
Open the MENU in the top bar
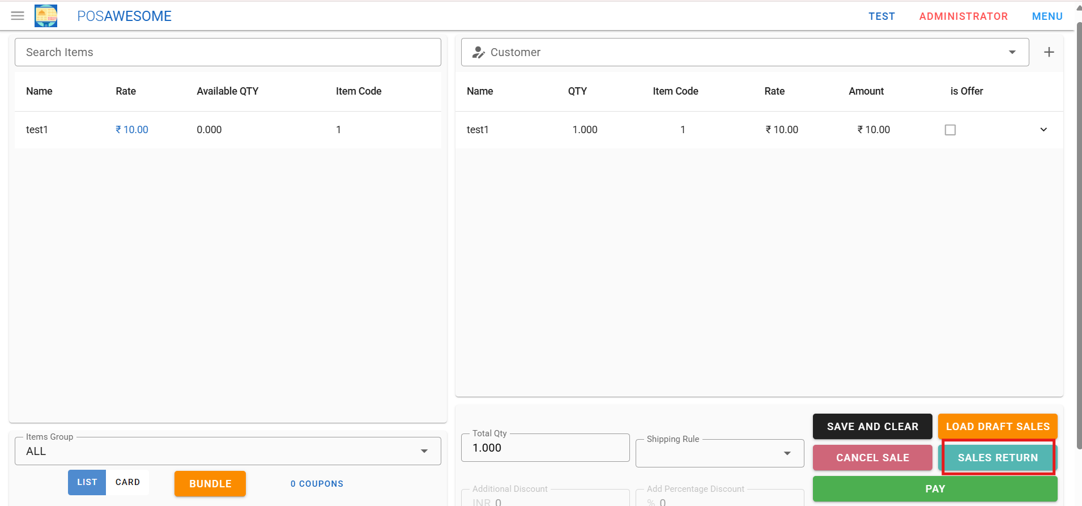pos(1047,16)
